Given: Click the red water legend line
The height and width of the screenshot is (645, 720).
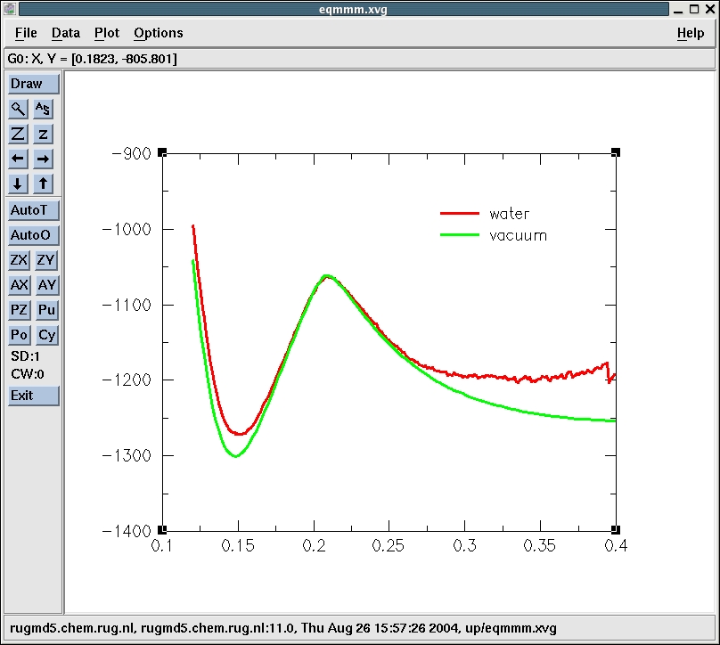Looking at the screenshot, I should 460,214.
